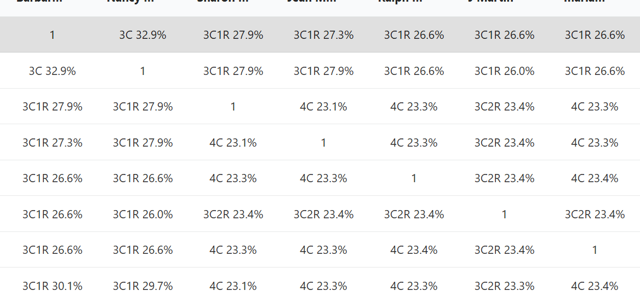Click the 4C 23.4% cell in the bottom row
640x302 pixels.
click(x=595, y=286)
